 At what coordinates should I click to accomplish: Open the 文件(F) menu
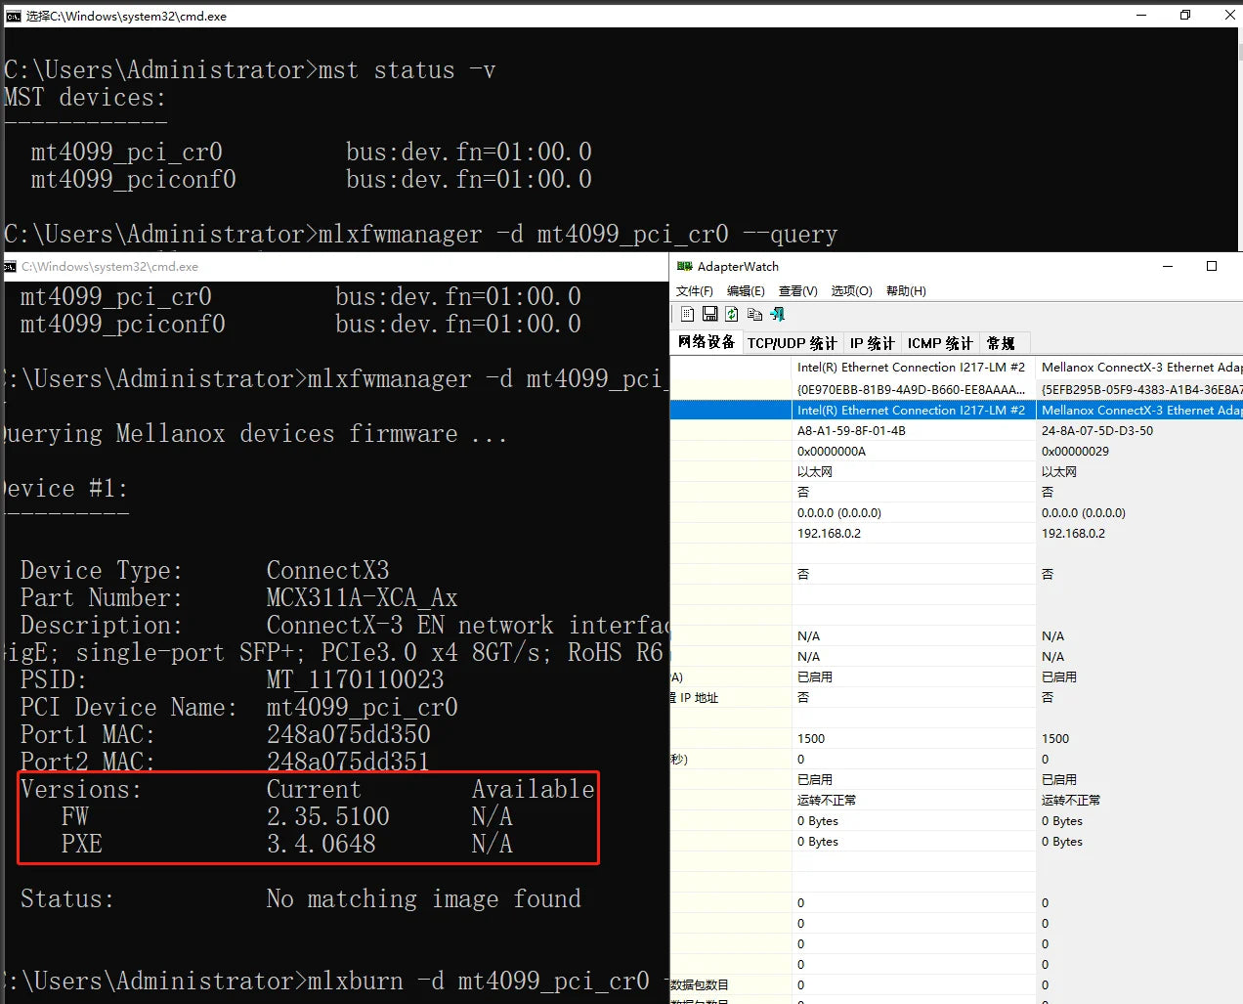tap(694, 291)
